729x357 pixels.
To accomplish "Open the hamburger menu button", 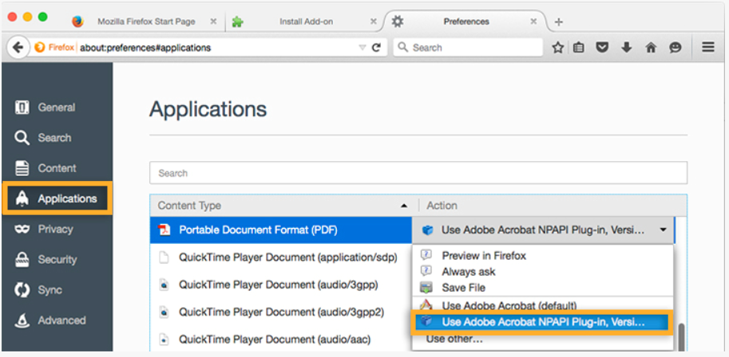I will [x=707, y=48].
